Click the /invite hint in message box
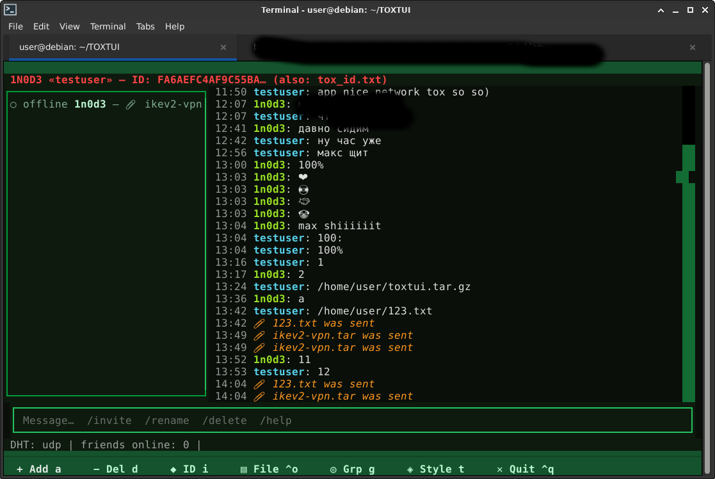The height and width of the screenshot is (479, 715). [x=109, y=421]
